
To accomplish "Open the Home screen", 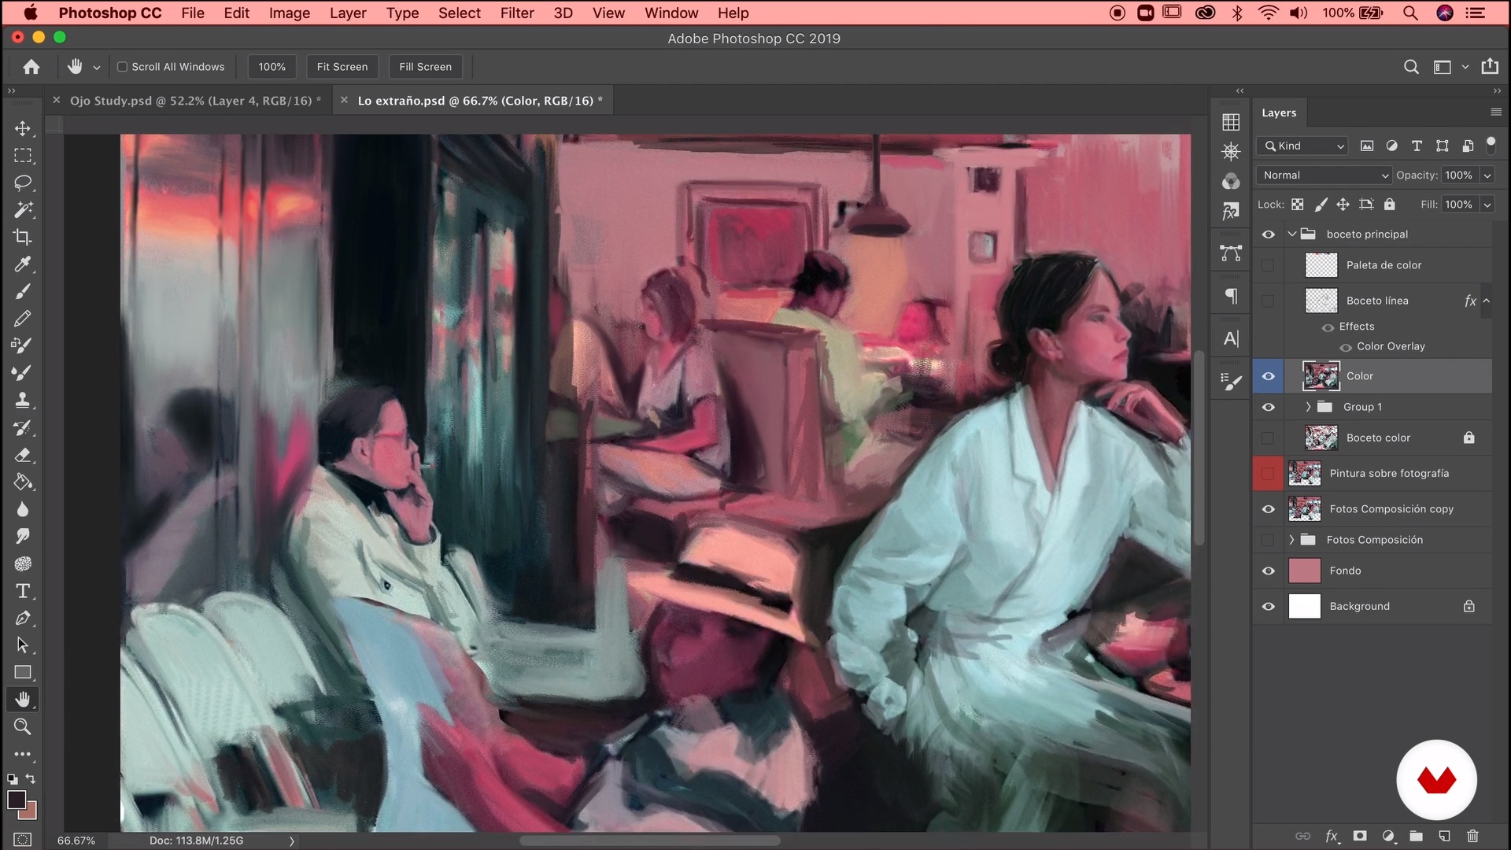I will click(x=31, y=67).
